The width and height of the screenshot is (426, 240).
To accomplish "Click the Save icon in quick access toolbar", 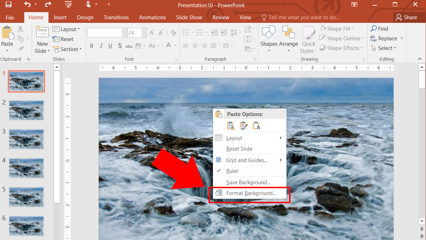I will coord(9,4).
